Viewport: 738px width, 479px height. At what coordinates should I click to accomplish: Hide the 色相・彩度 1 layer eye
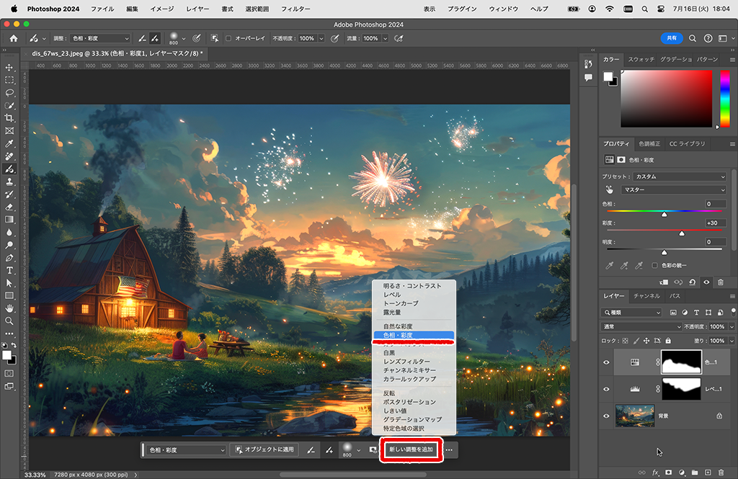(606, 362)
